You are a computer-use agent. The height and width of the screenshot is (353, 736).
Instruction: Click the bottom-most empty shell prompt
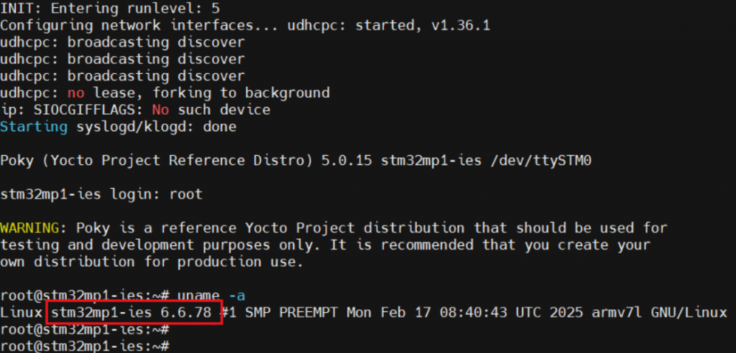click(x=83, y=346)
